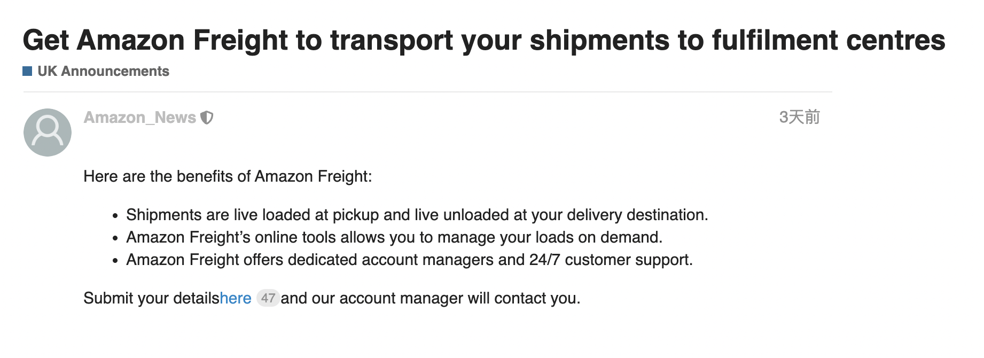Click the moderator shield icon beside Amazon_News
984x358 pixels.
[x=207, y=118]
